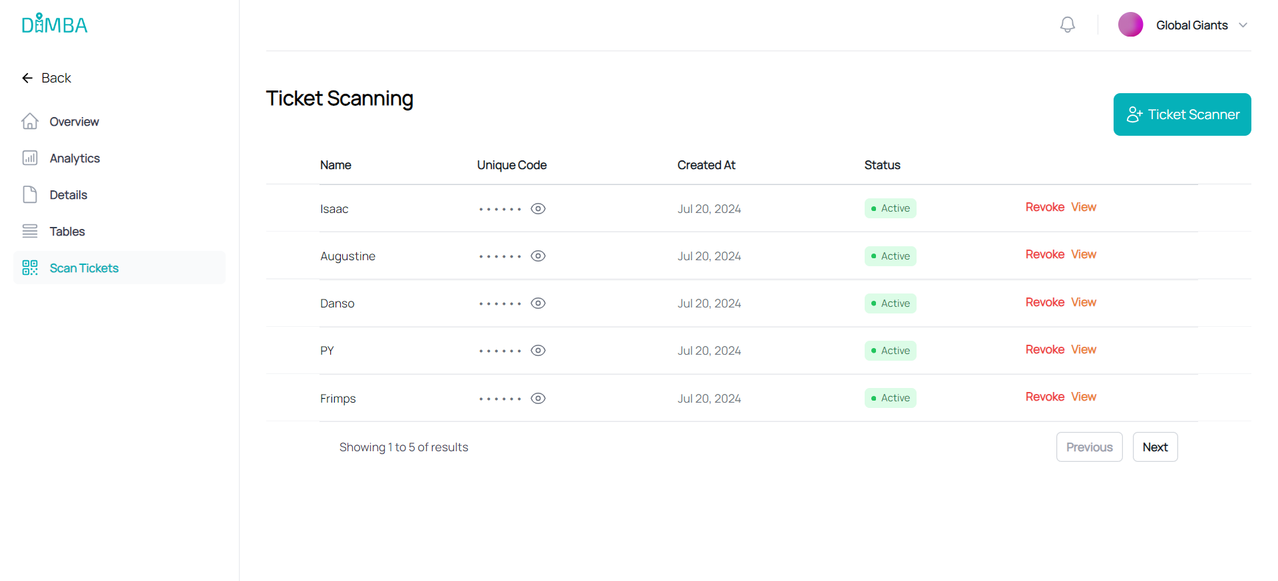Image resolution: width=1278 pixels, height=581 pixels.
Task: Click the Active status badge for Danso
Action: tap(890, 303)
